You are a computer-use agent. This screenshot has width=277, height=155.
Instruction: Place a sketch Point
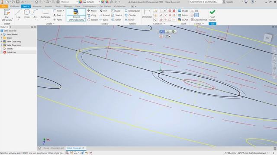58,20
